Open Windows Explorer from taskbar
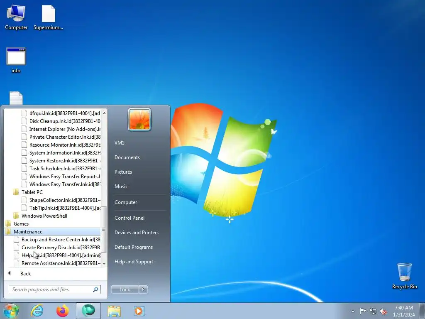 point(114,311)
